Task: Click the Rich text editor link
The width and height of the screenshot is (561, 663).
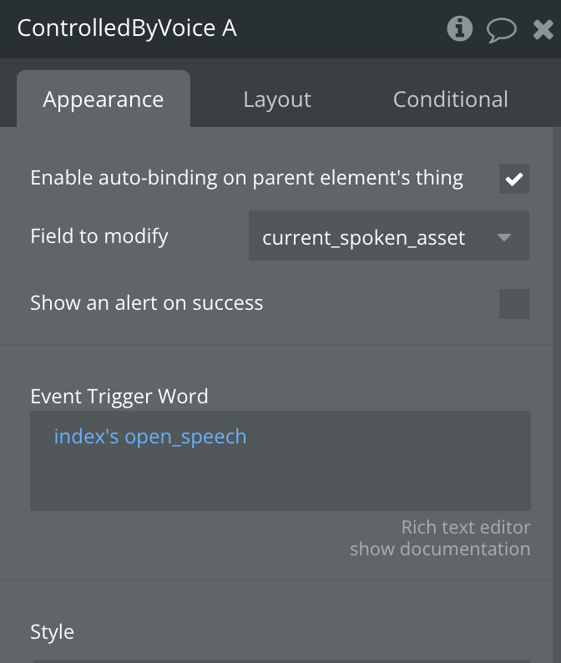Action: pos(466,527)
